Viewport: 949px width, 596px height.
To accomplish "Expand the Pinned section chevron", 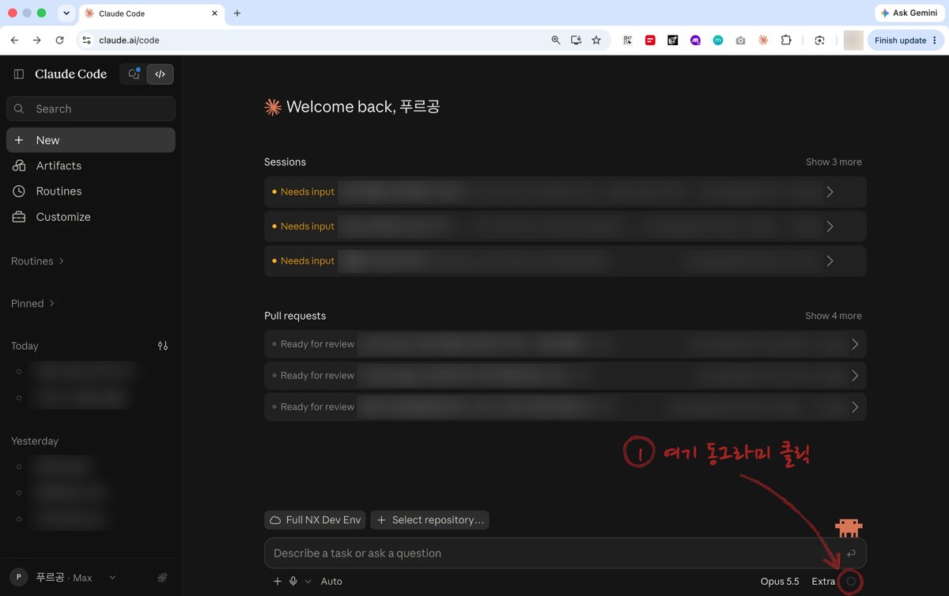I will point(52,303).
